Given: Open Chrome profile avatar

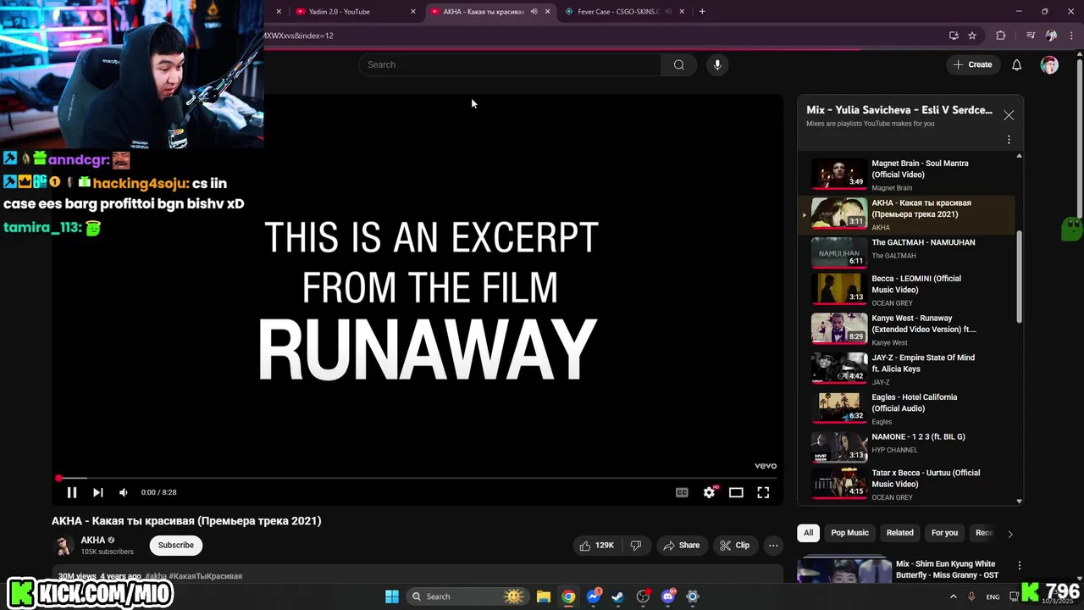Looking at the screenshot, I should pos(1051,36).
